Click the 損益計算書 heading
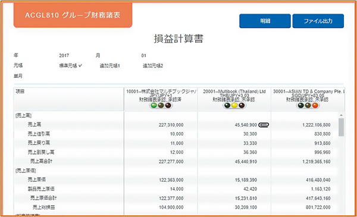 point(178,39)
